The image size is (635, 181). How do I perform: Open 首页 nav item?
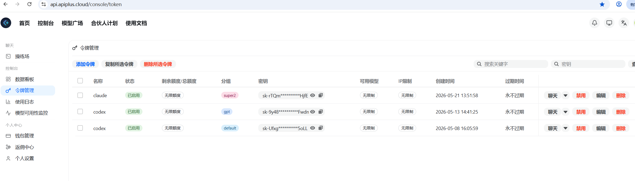(24, 23)
